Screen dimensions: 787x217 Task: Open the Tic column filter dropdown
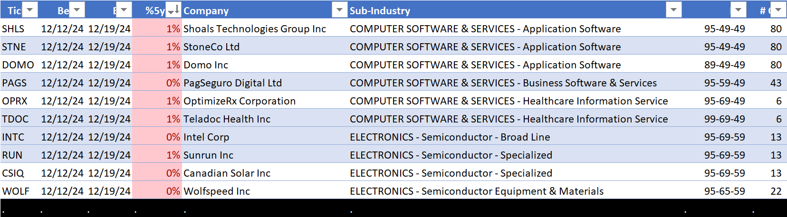click(x=30, y=10)
